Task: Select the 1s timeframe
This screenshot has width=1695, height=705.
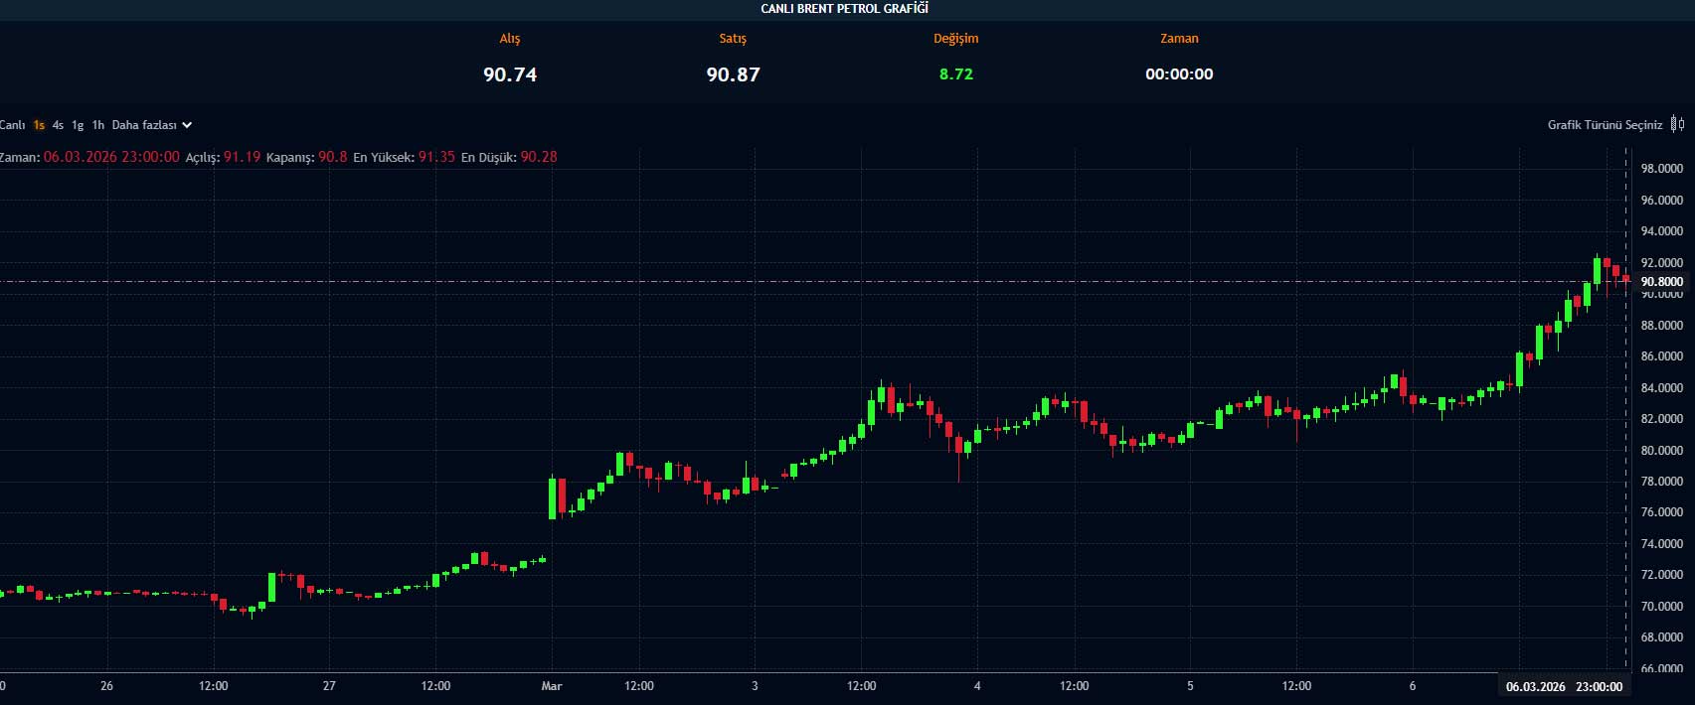Action: (39, 125)
